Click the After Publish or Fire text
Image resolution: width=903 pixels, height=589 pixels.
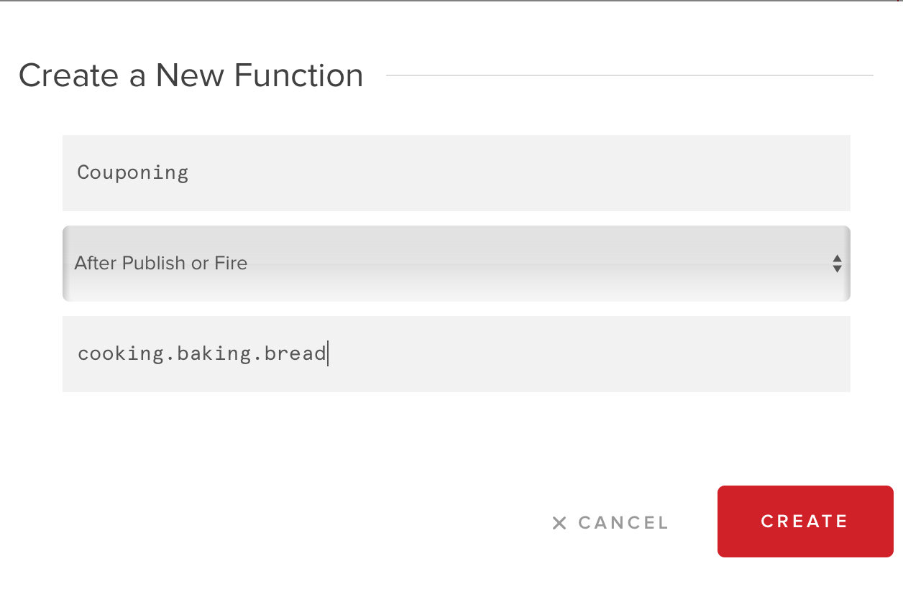[161, 263]
